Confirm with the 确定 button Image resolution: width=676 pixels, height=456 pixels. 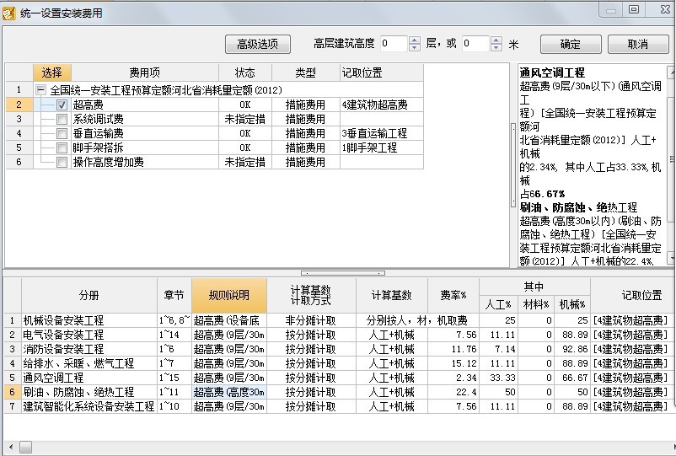[571, 44]
